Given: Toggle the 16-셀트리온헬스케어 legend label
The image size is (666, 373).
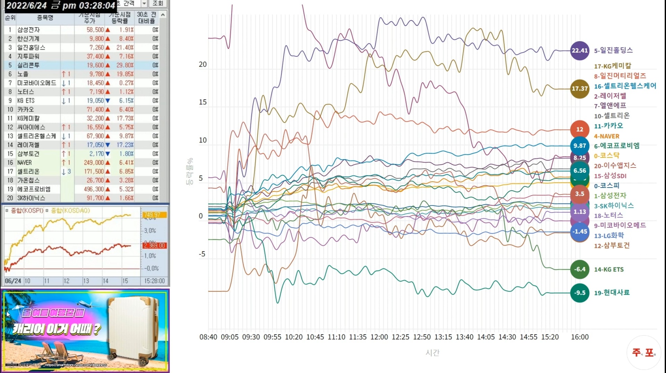Looking at the screenshot, I should 625,86.
